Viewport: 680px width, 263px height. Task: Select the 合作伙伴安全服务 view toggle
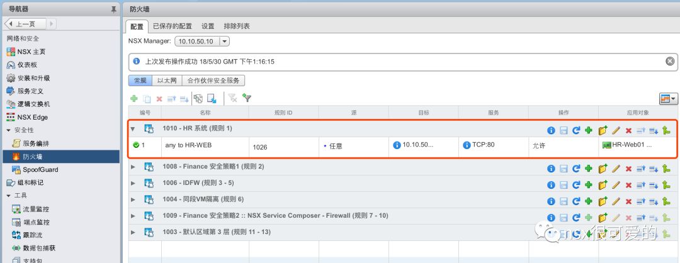click(x=213, y=81)
